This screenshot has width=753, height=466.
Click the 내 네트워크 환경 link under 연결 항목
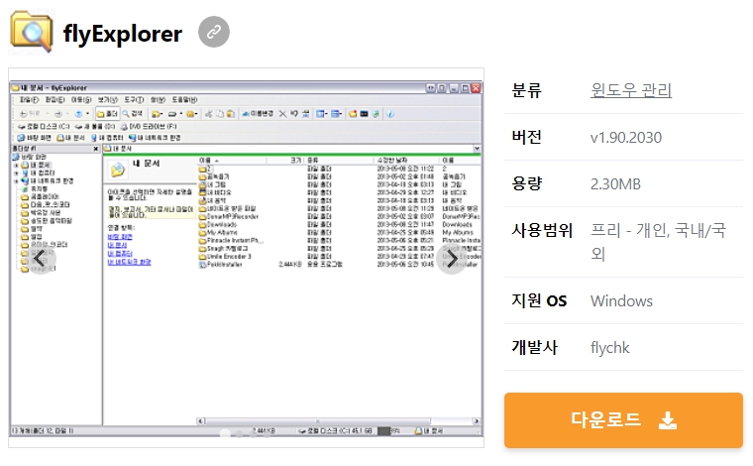(129, 262)
